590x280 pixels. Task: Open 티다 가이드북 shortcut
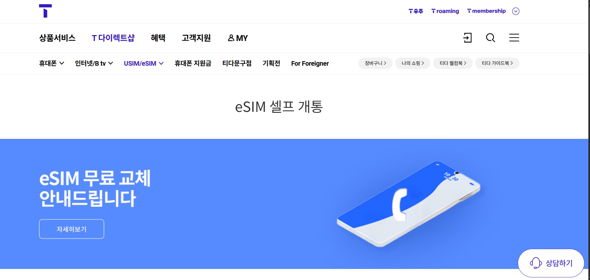[x=497, y=63]
